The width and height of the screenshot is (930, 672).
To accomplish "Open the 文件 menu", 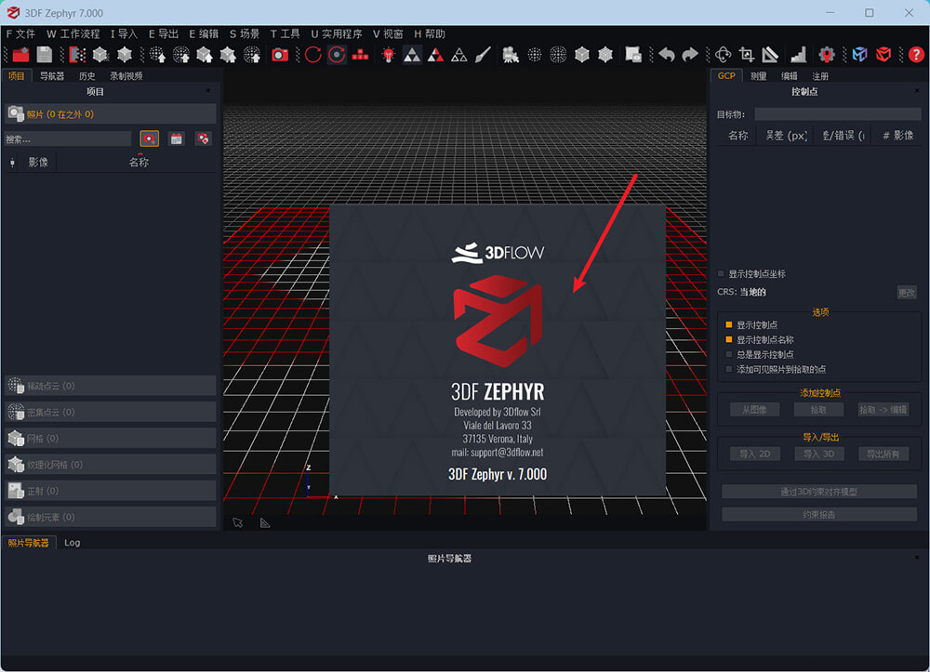I will tap(20, 33).
